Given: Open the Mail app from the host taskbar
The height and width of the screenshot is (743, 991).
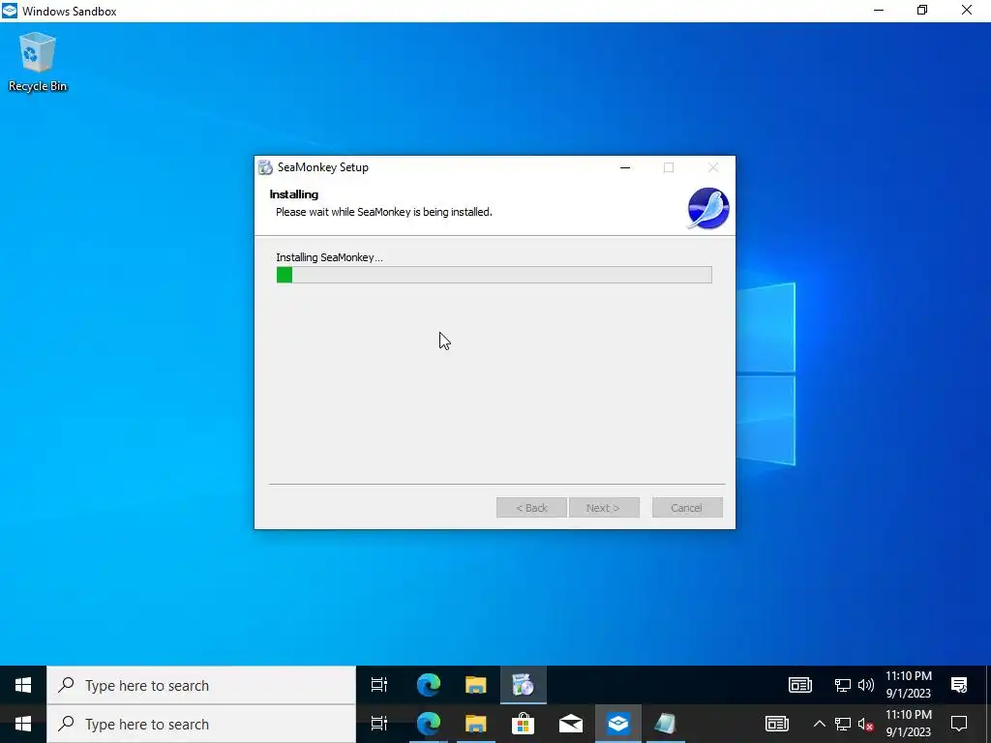Looking at the screenshot, I should [x=571, y=724].
